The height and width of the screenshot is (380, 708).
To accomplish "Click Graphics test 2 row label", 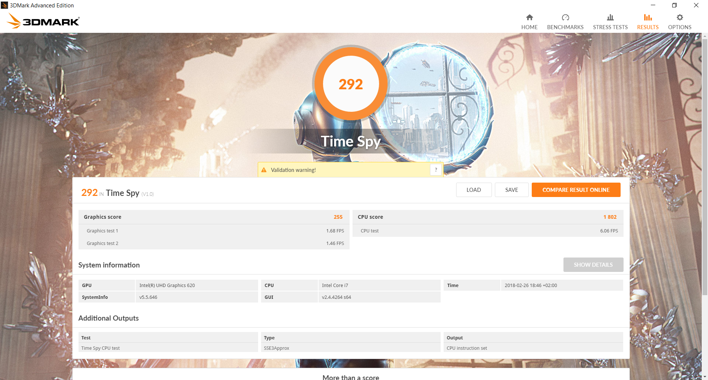I will [103, 243].
